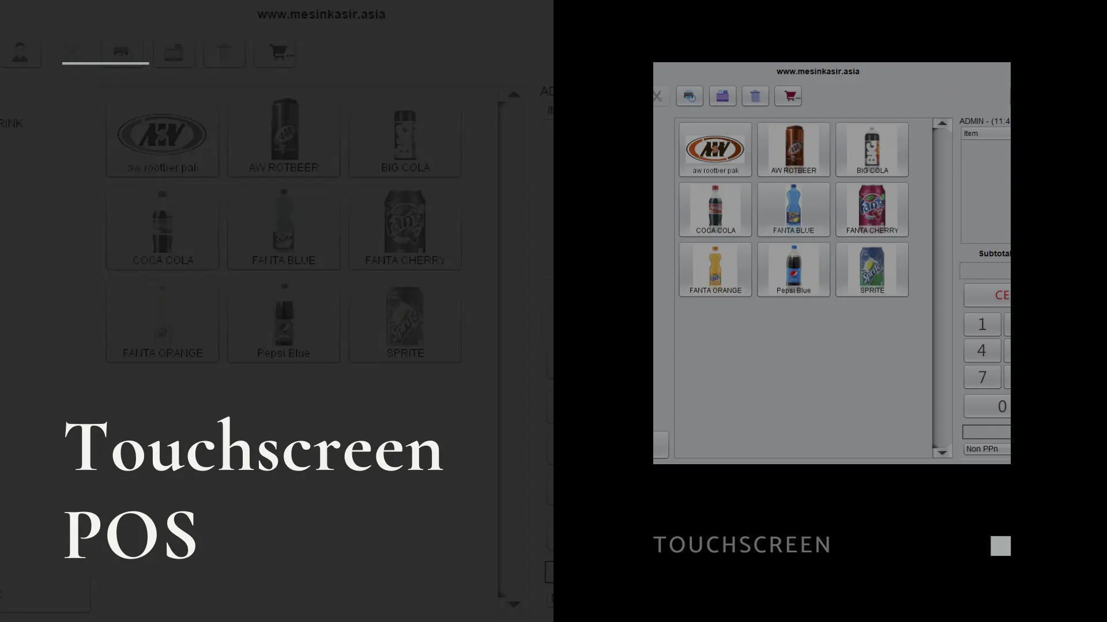Tap keypad number 1
Image resolution: width=1107 pixels, height=622 pixels.
pos(982,324)
